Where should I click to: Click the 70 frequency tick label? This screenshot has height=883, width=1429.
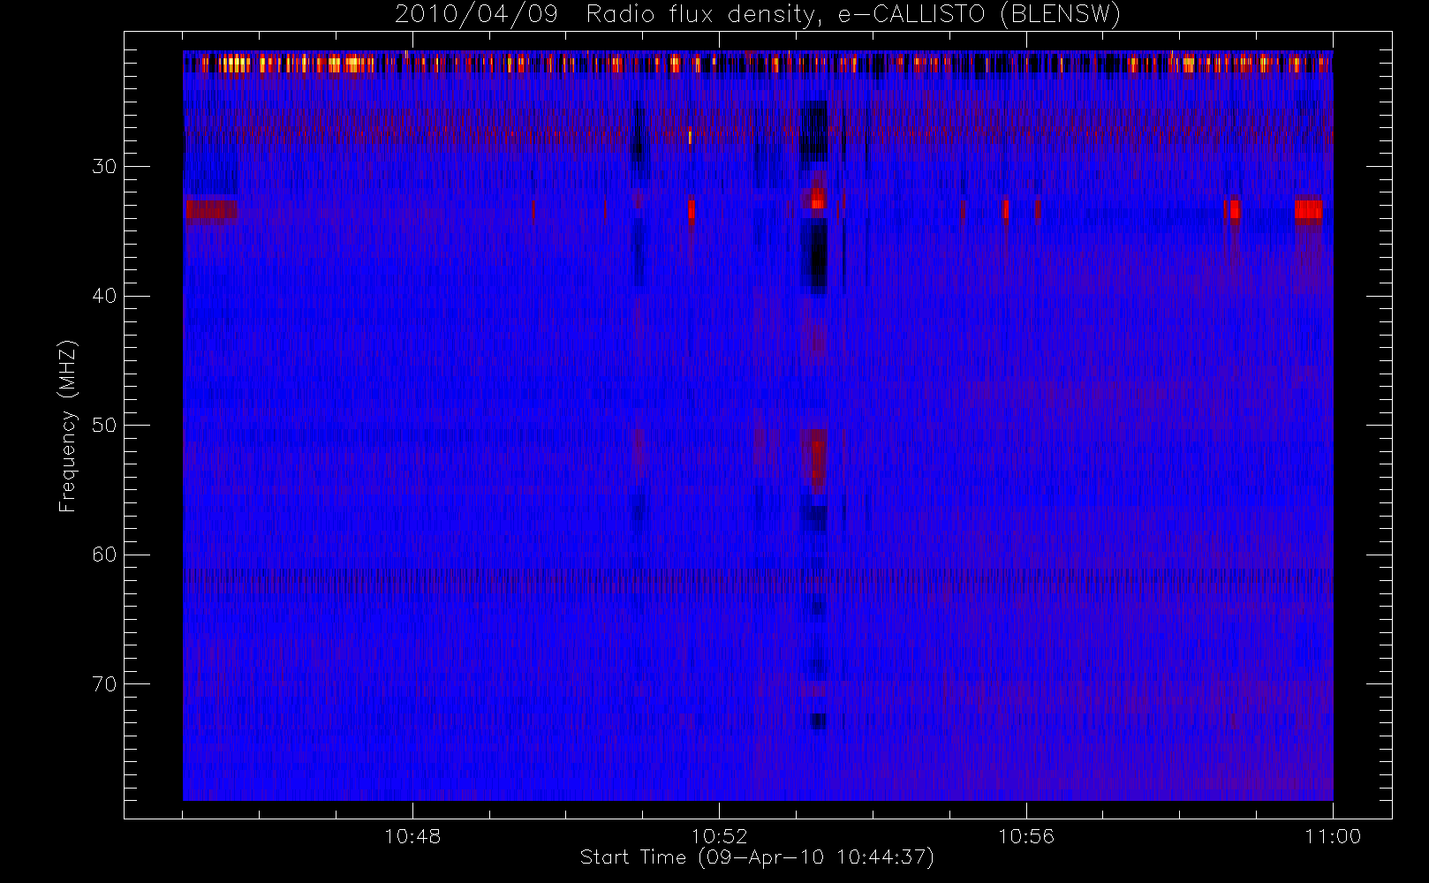click(x=104, y=684)
